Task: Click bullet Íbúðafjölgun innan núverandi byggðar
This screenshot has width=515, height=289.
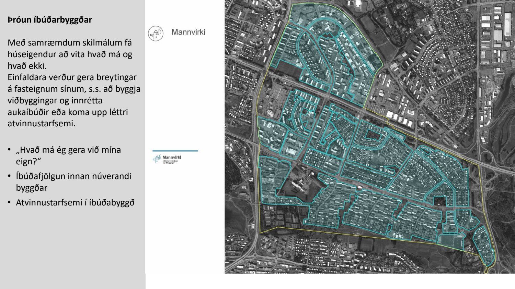Action: (x=73, y=182)
